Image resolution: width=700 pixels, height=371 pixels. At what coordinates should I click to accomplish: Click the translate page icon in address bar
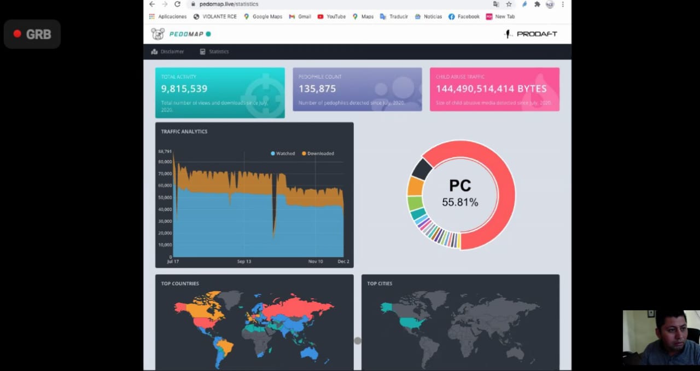click(496, 4)
